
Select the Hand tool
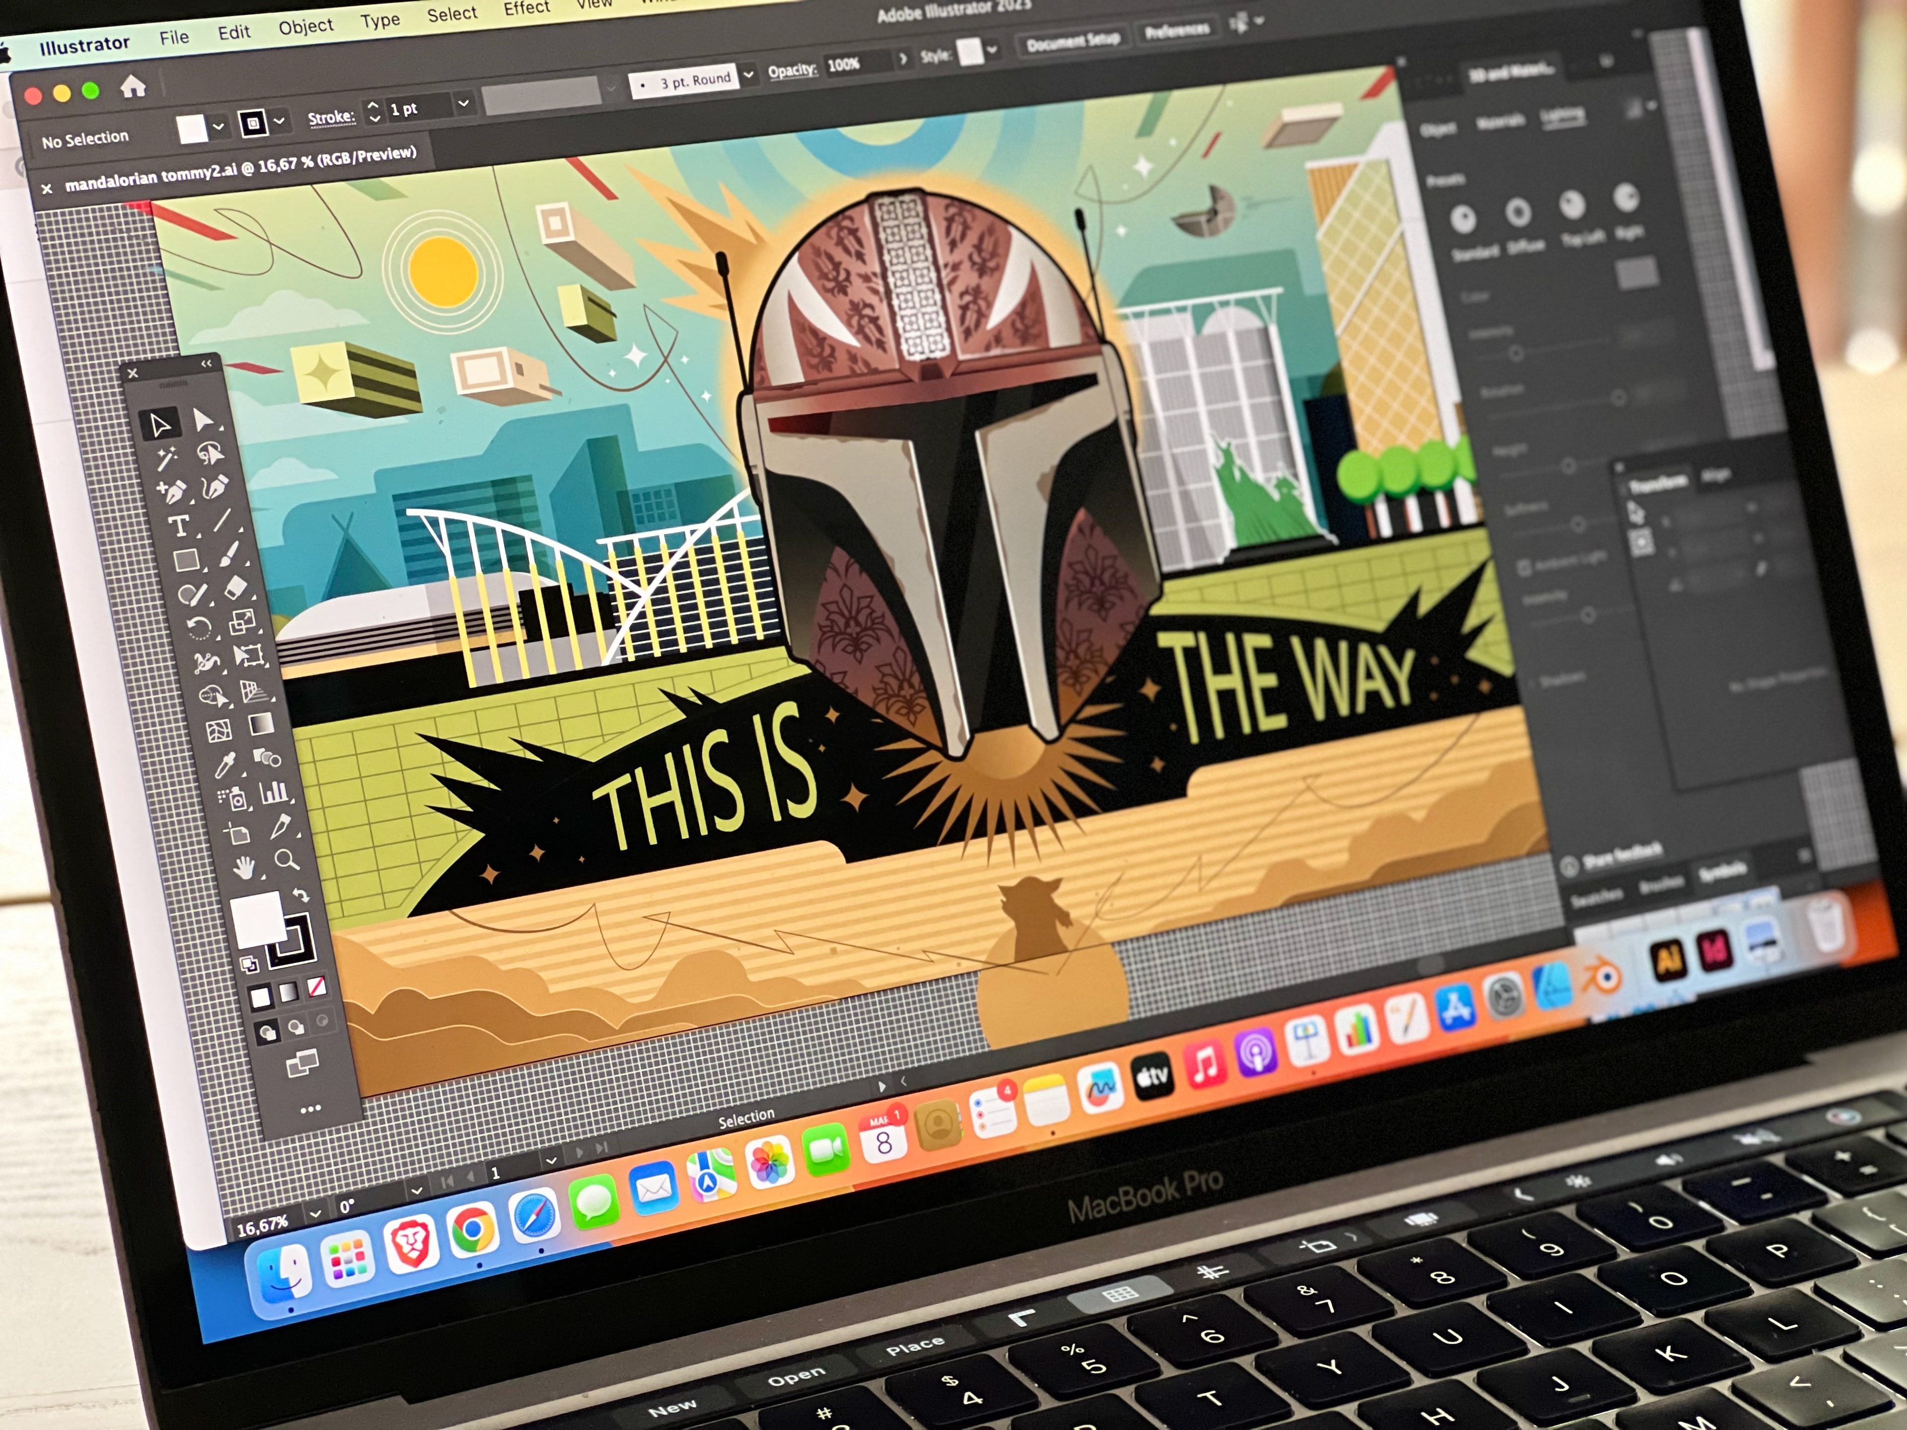[244, 867]
